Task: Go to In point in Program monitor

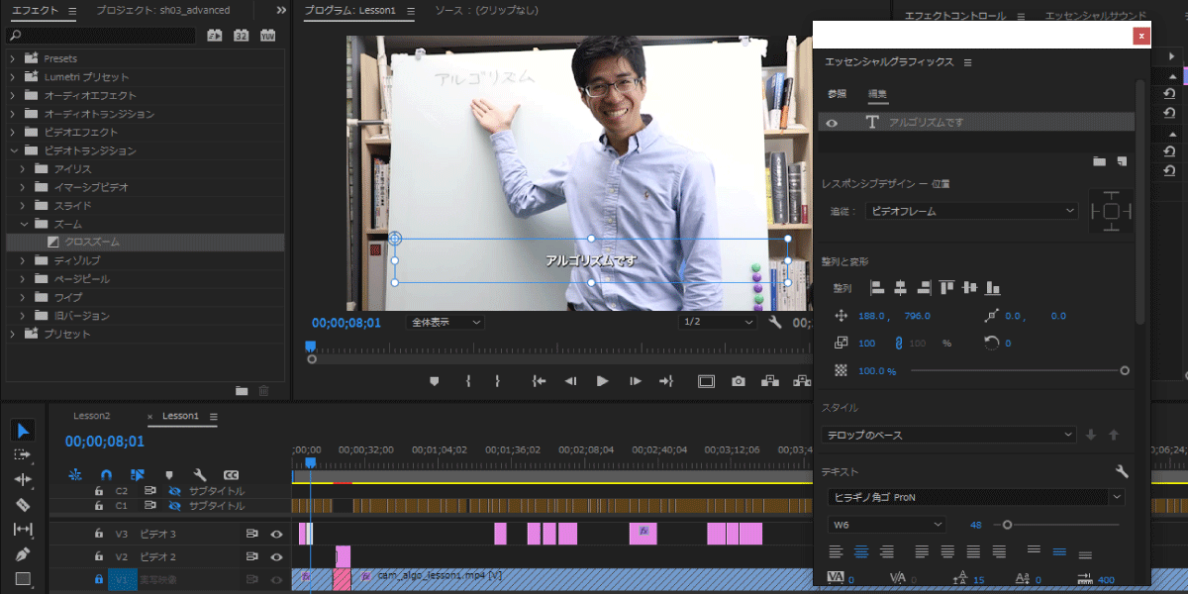Action: (x=539, y=381)
